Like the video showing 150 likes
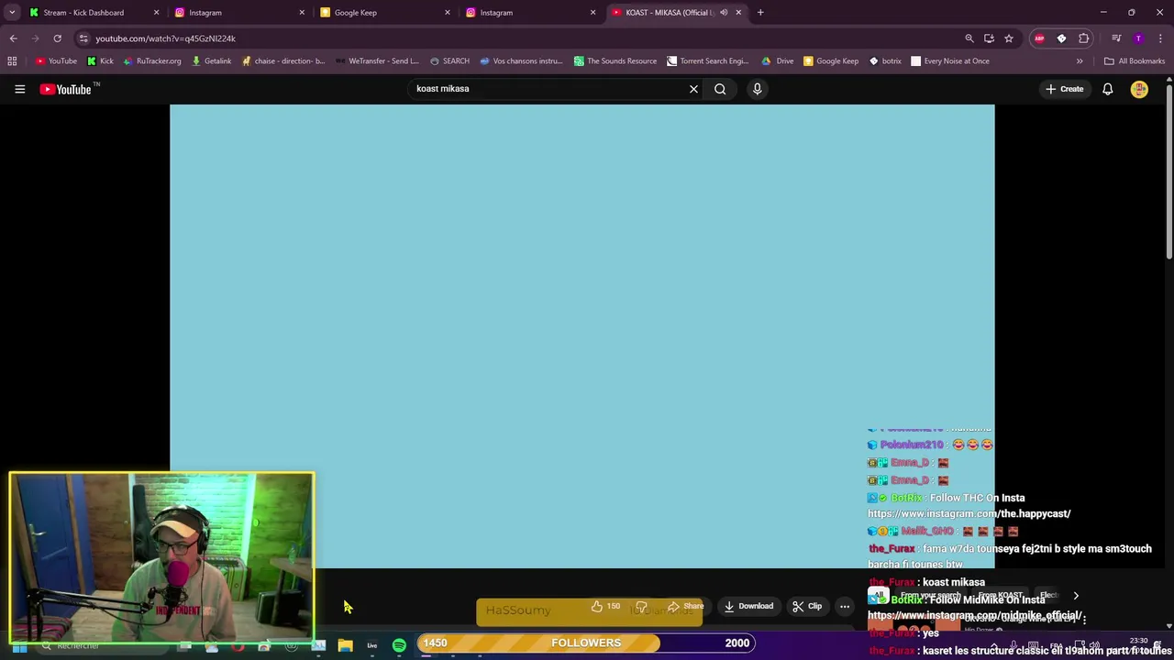The image size is (1174, 660). tap(604, 606)
